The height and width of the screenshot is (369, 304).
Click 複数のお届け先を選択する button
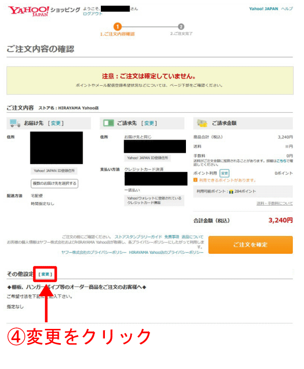coord(55,184)
